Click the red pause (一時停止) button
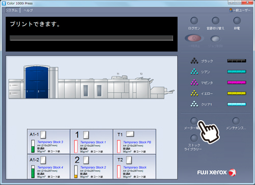 coord(194,38)
